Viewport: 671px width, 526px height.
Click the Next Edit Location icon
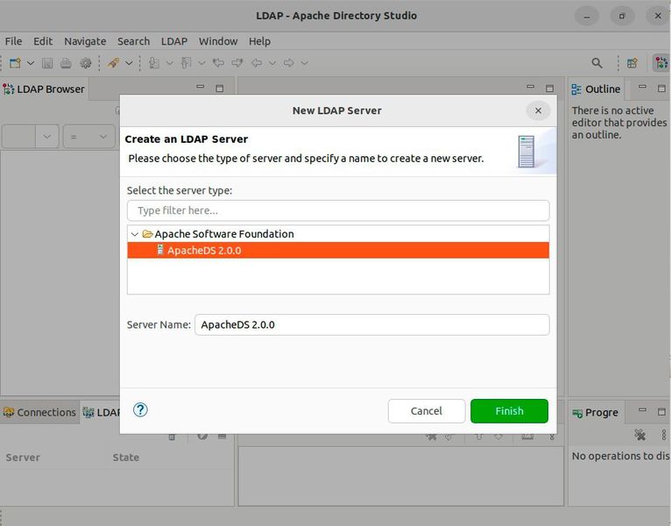pyautogui.click(x=237, y=63)
